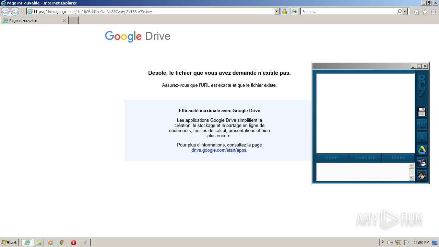Go forward with Internet Explorer forward arrow
The width and height of the screenshot is (439, 247).
15,12
